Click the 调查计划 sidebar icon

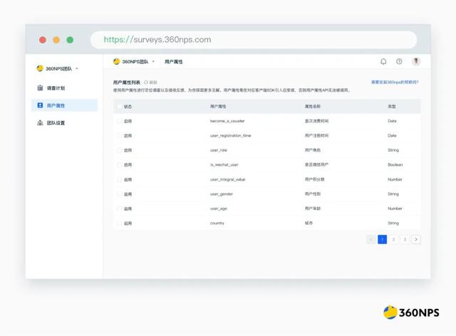(x=40, y=88)
